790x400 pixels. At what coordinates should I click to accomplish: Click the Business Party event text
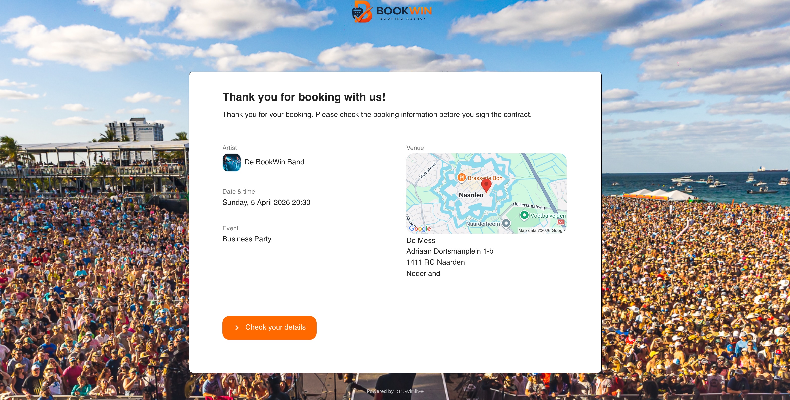coord(247,239)
